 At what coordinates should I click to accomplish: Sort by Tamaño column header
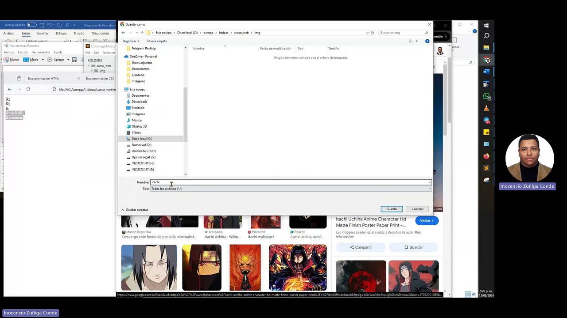tap(334, 49)
